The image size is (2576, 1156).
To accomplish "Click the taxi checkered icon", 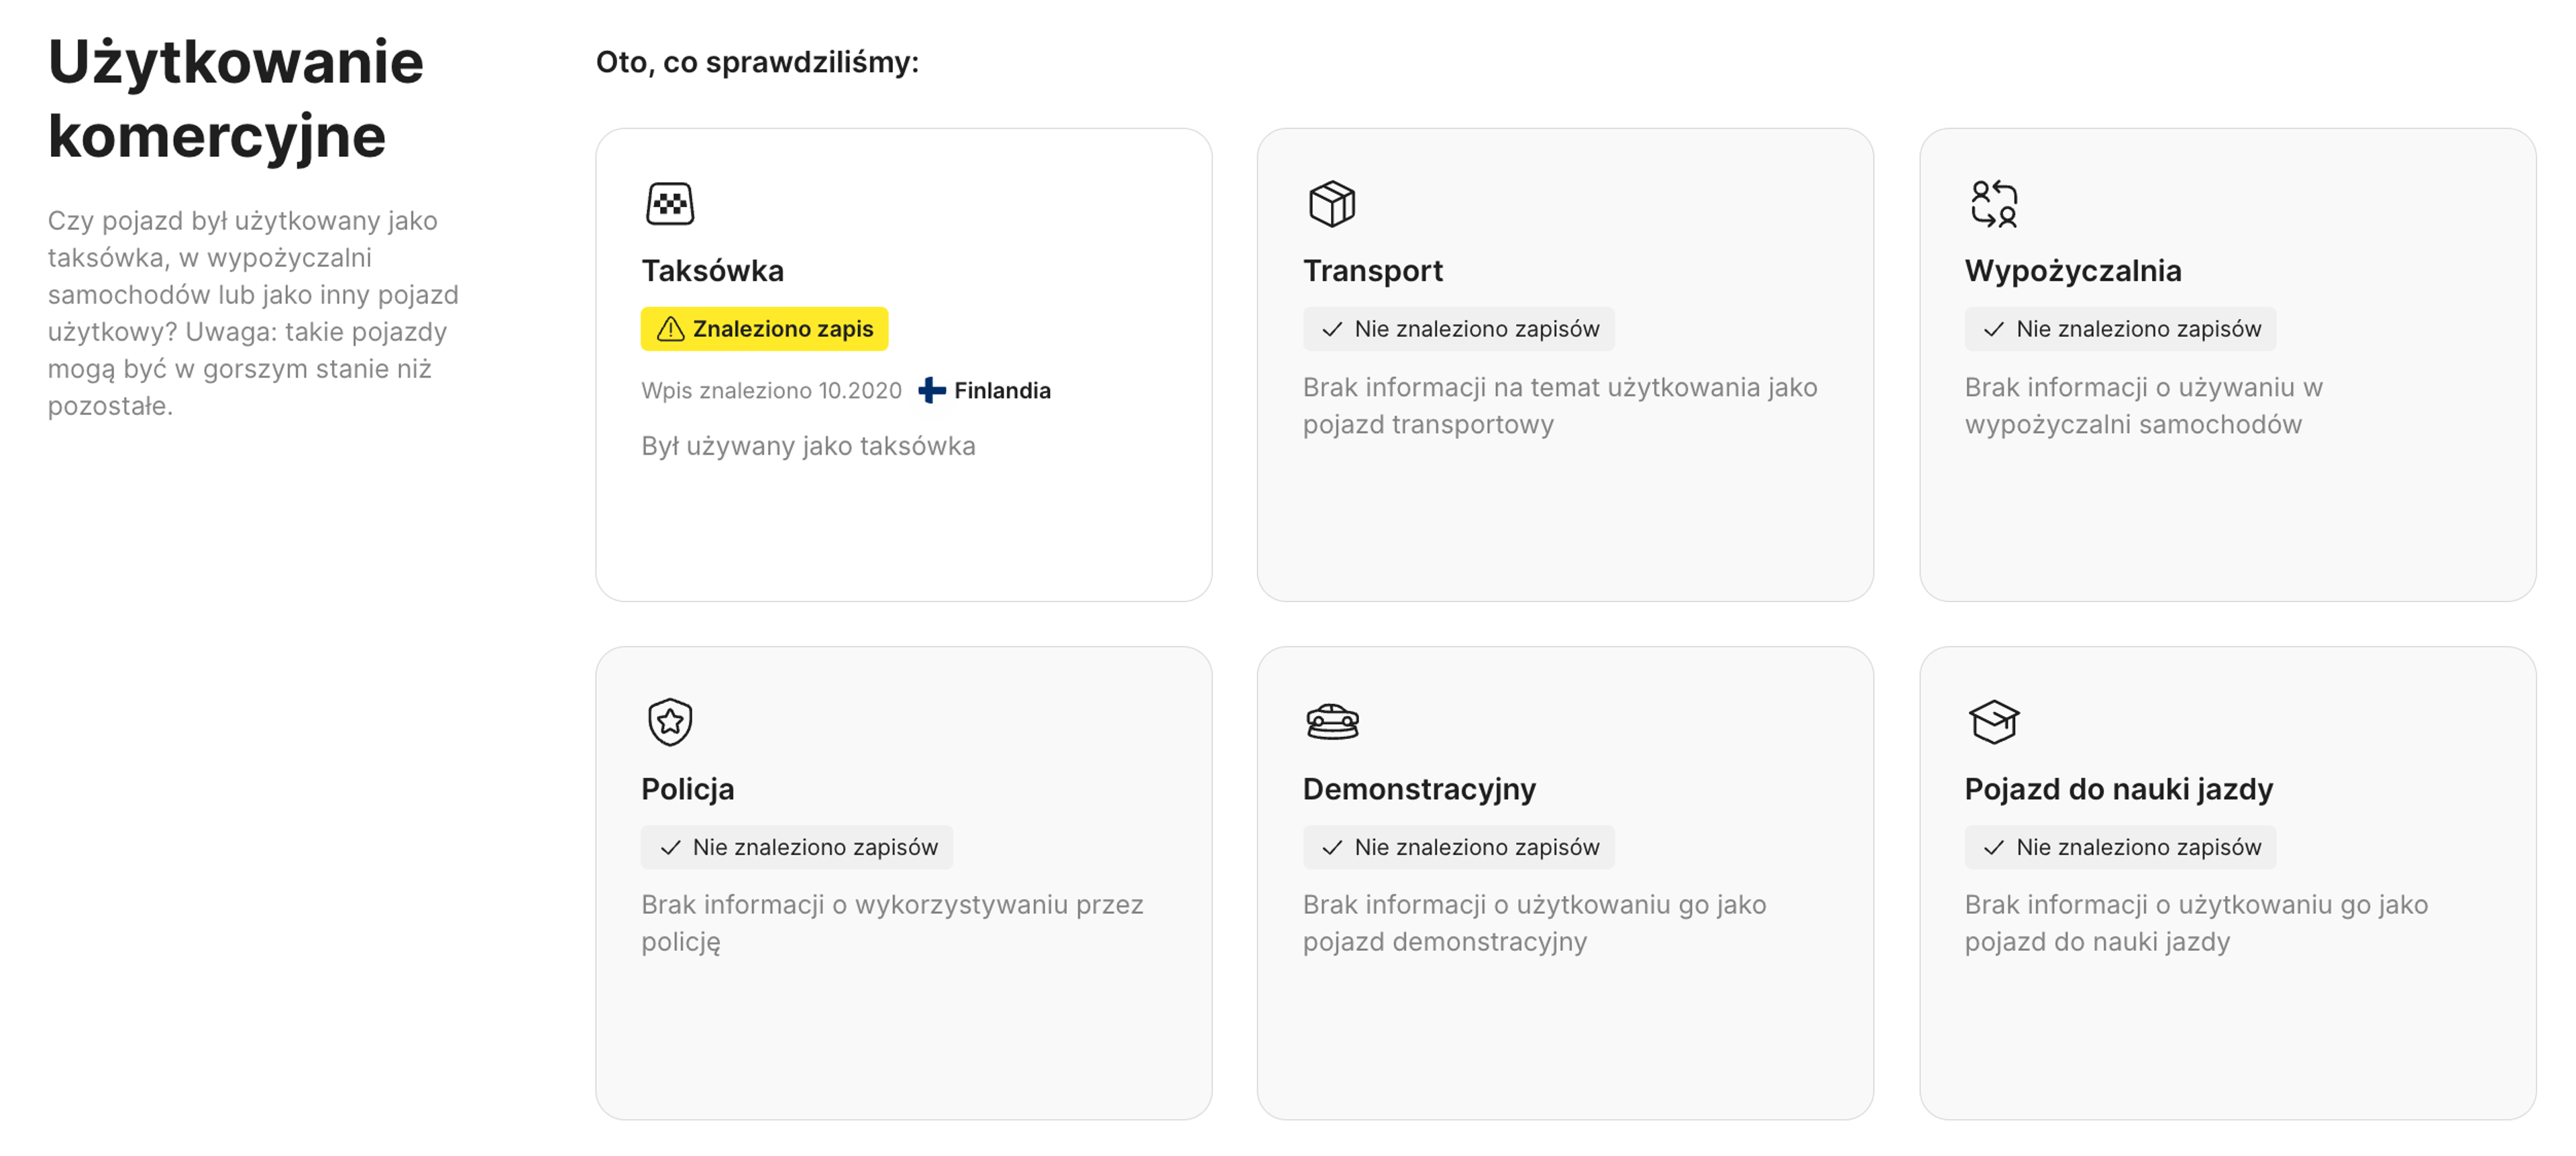I will [x=669, y=204].
